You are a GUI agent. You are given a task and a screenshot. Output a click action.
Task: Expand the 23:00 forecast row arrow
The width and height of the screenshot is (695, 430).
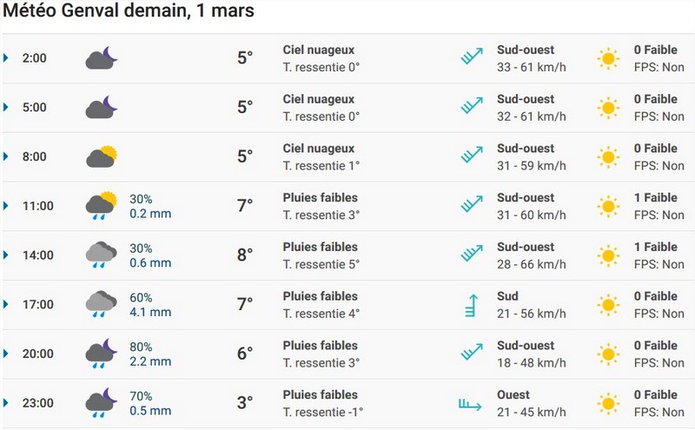7,403
